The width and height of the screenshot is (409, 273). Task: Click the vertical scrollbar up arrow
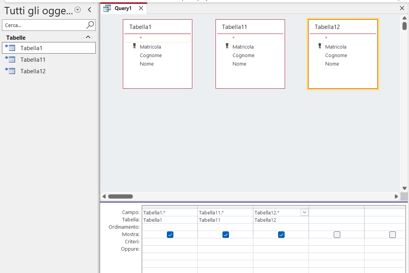pos(404,18)
